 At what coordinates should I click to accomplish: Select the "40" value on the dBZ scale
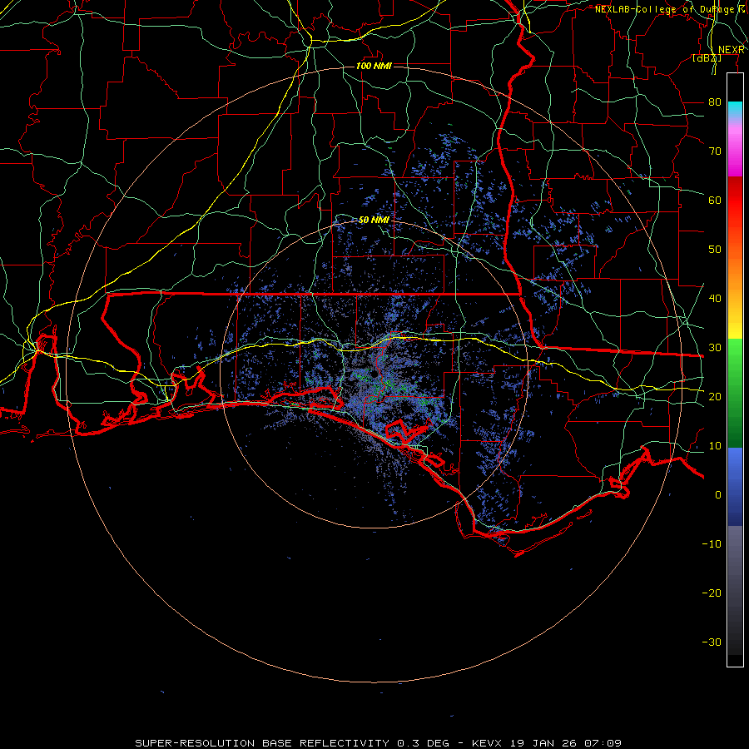click(715, 299)
